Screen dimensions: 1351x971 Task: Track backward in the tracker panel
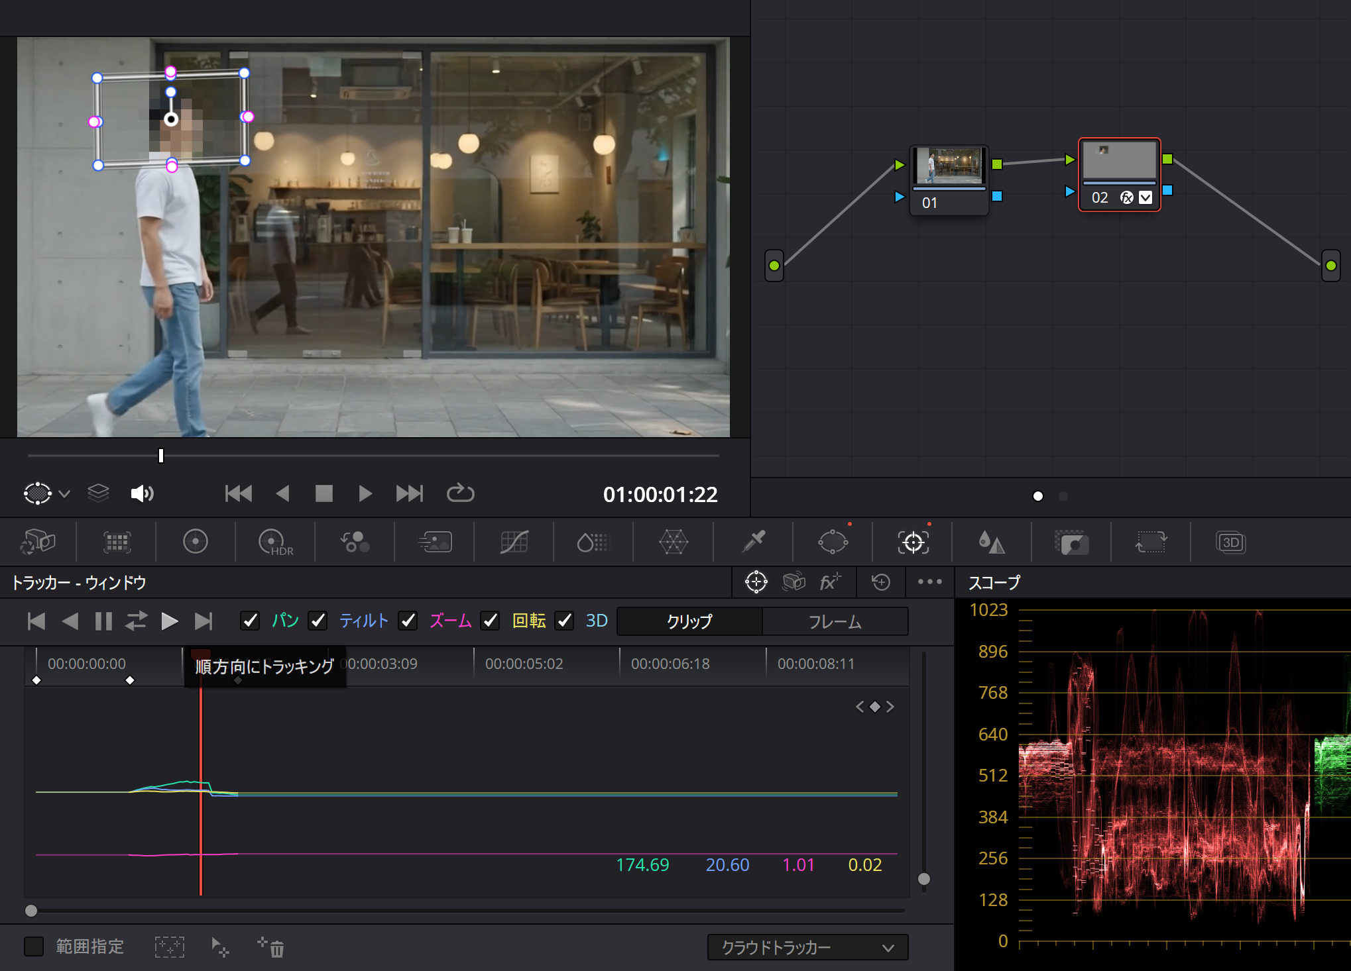tap(70, 621)
